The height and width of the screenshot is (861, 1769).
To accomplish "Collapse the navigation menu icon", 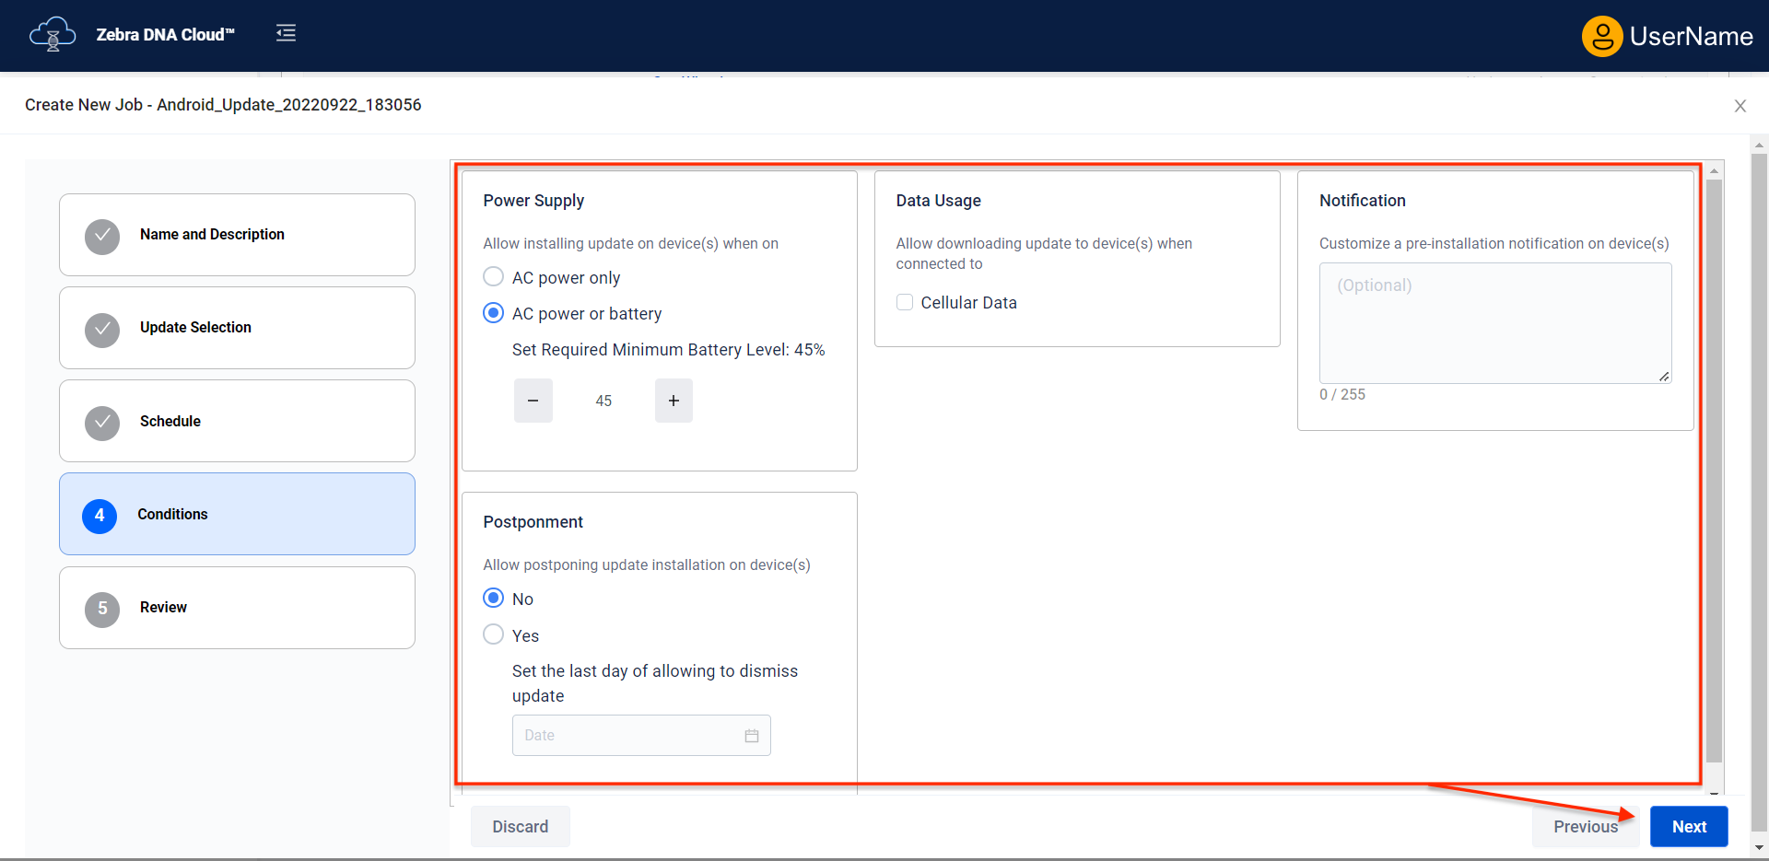I will pos(286,33).
